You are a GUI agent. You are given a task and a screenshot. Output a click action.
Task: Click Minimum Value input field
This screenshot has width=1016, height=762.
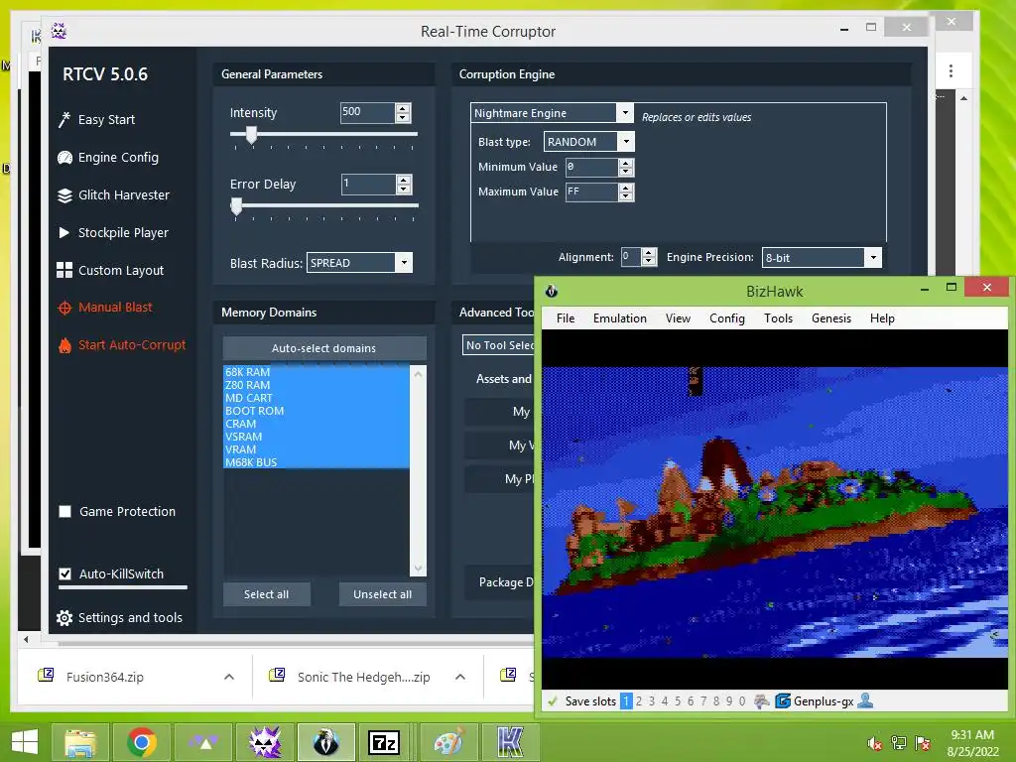click(591, 167)
